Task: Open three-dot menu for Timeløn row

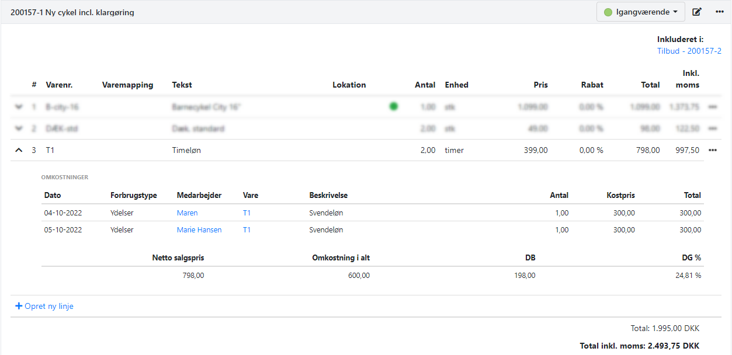Action: coord(712,150)
